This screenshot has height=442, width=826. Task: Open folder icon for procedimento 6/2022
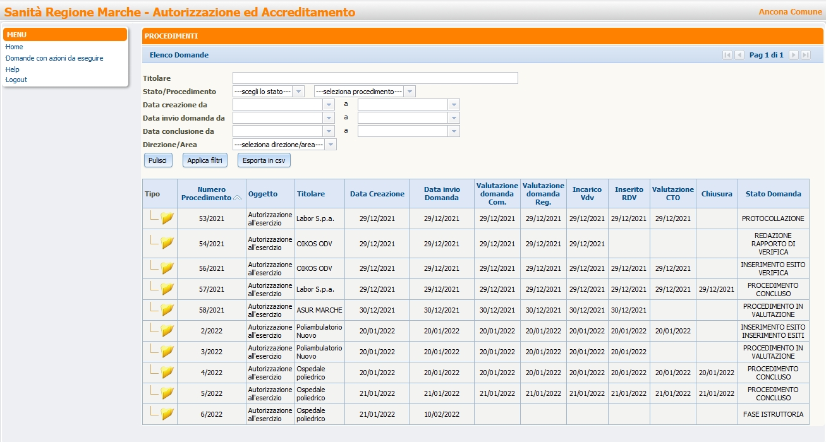tap(167, 414)
